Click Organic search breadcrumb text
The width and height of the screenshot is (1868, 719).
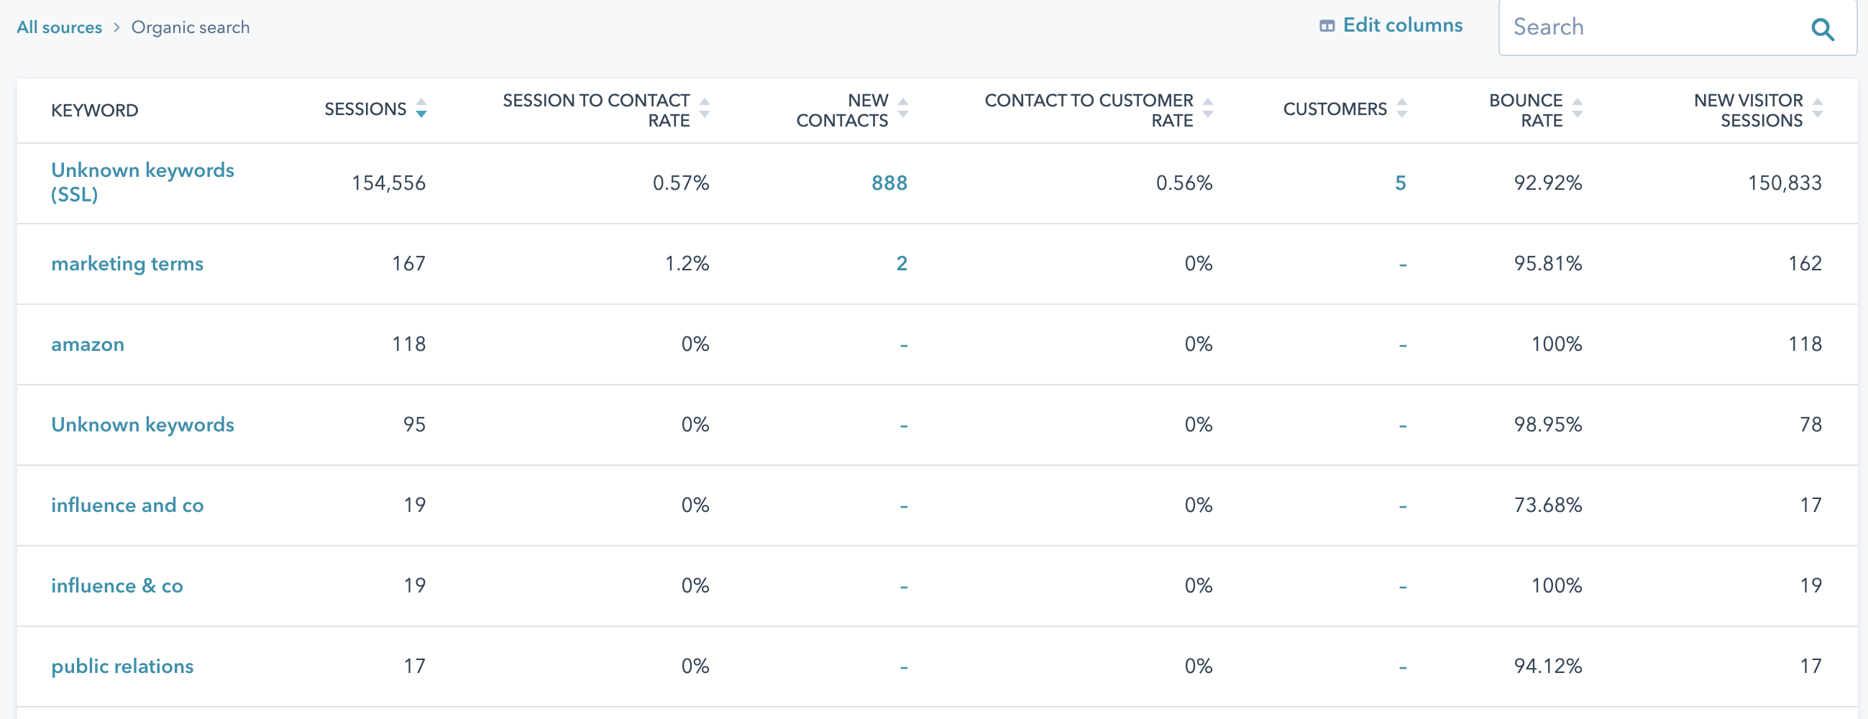pyautogui.click(x=190, y=27)
